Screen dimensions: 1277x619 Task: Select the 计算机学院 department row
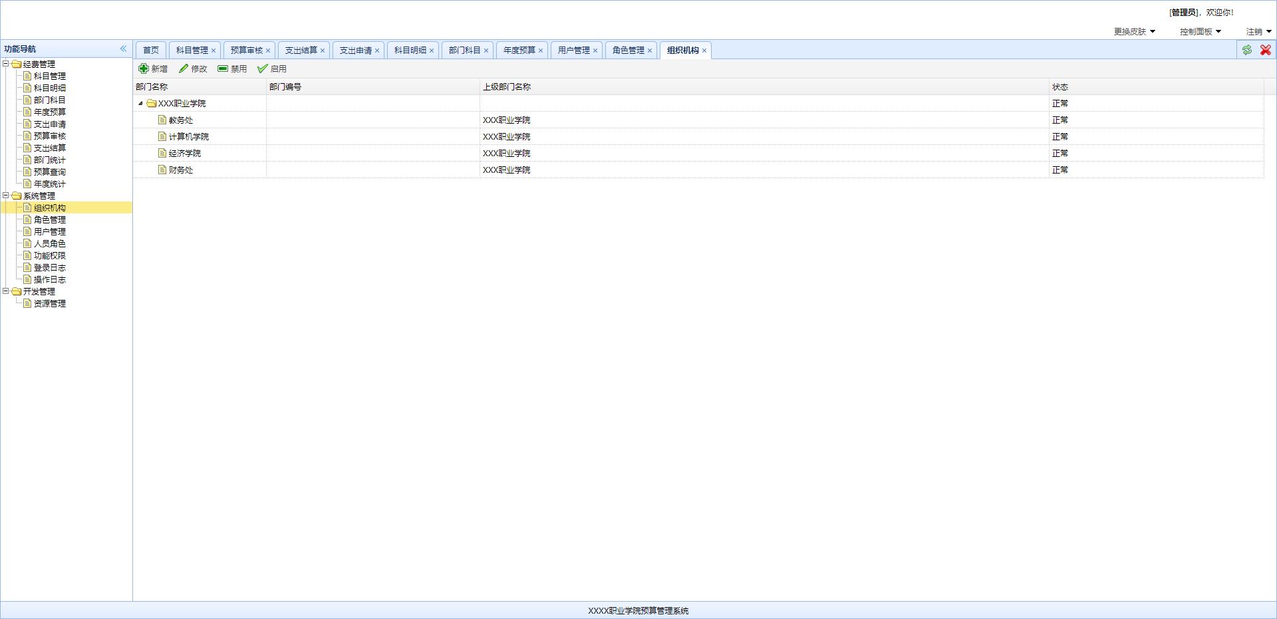click(x=698, y=136)
